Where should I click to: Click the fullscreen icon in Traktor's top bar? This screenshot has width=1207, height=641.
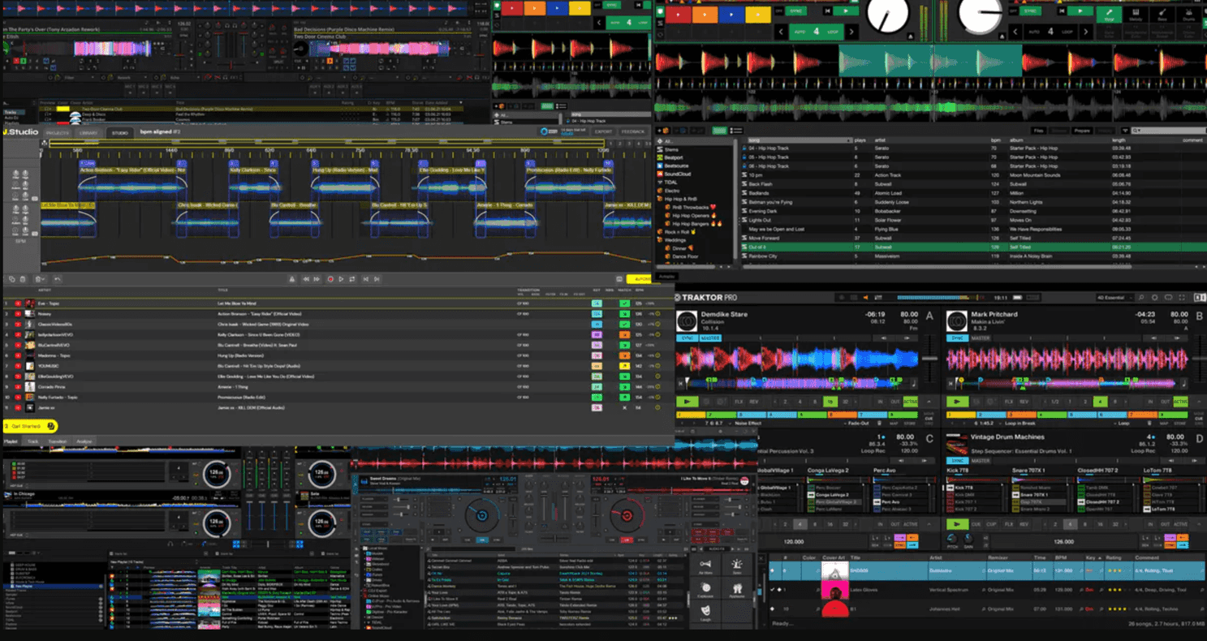1182,298
